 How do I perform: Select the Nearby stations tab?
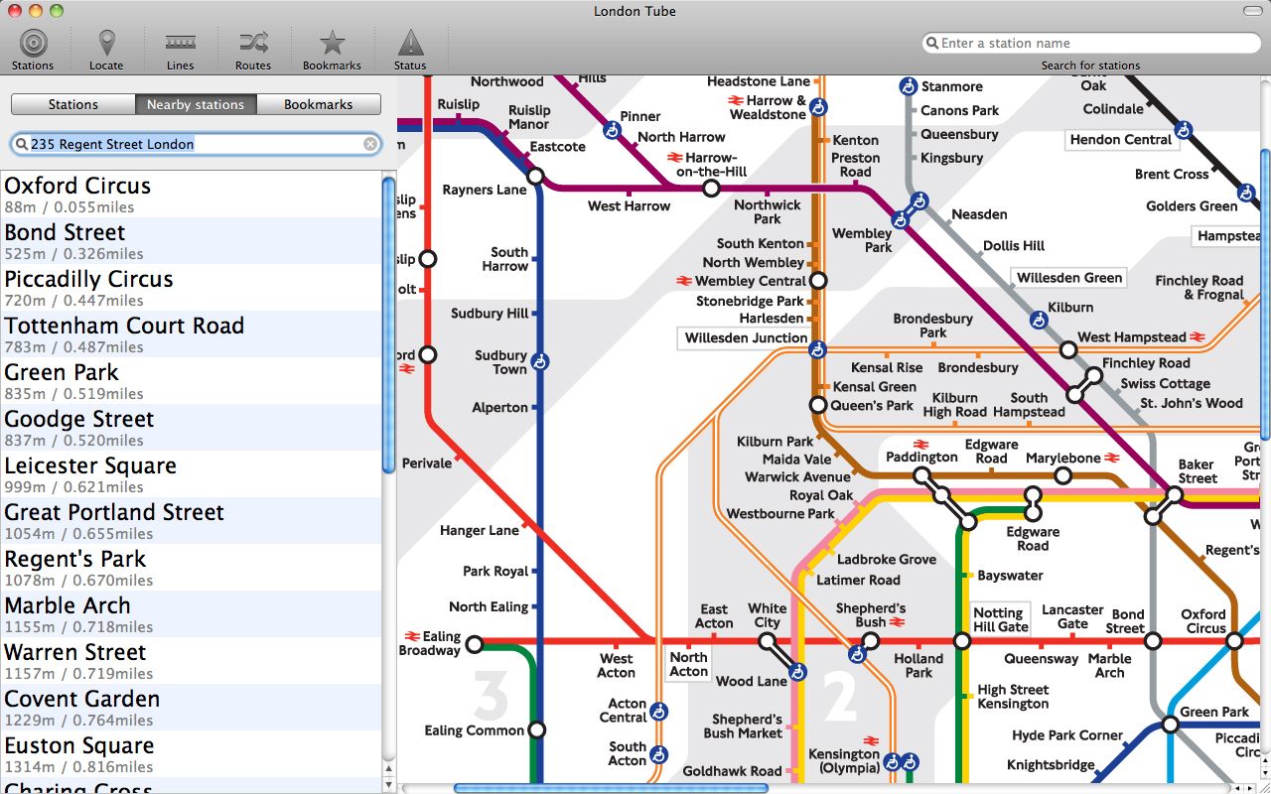tap(196, 104)
